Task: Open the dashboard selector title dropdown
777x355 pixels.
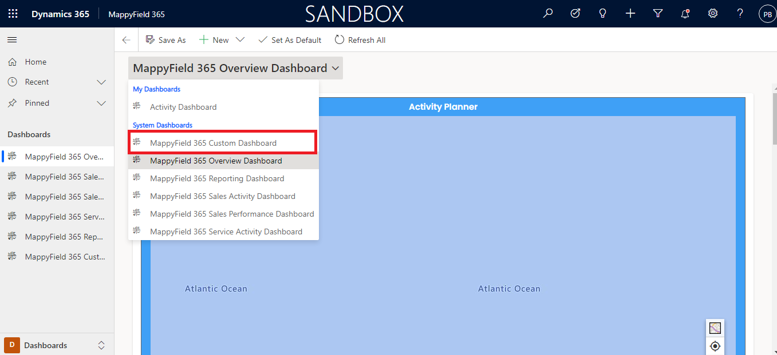Action: pos(236,68)
